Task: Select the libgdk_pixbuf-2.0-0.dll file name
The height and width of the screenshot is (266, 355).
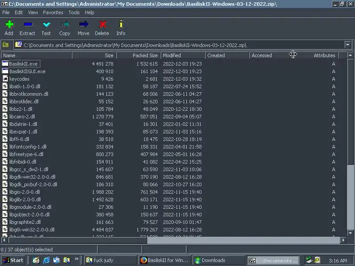Action: coord(33,184)
